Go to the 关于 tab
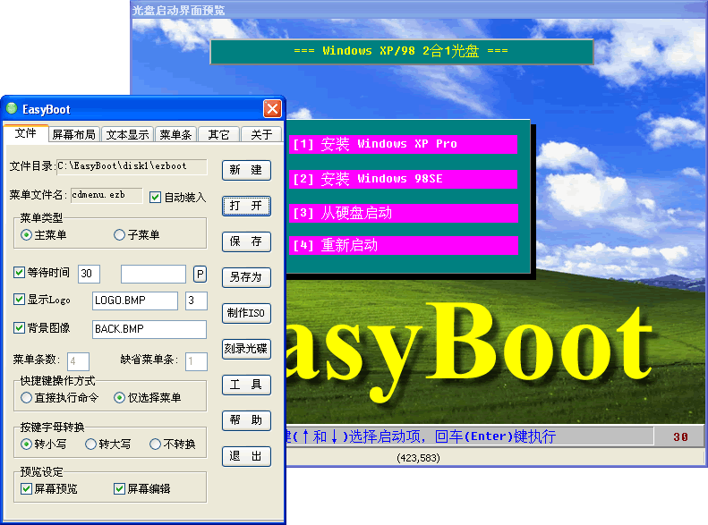 tap(261, 135)
